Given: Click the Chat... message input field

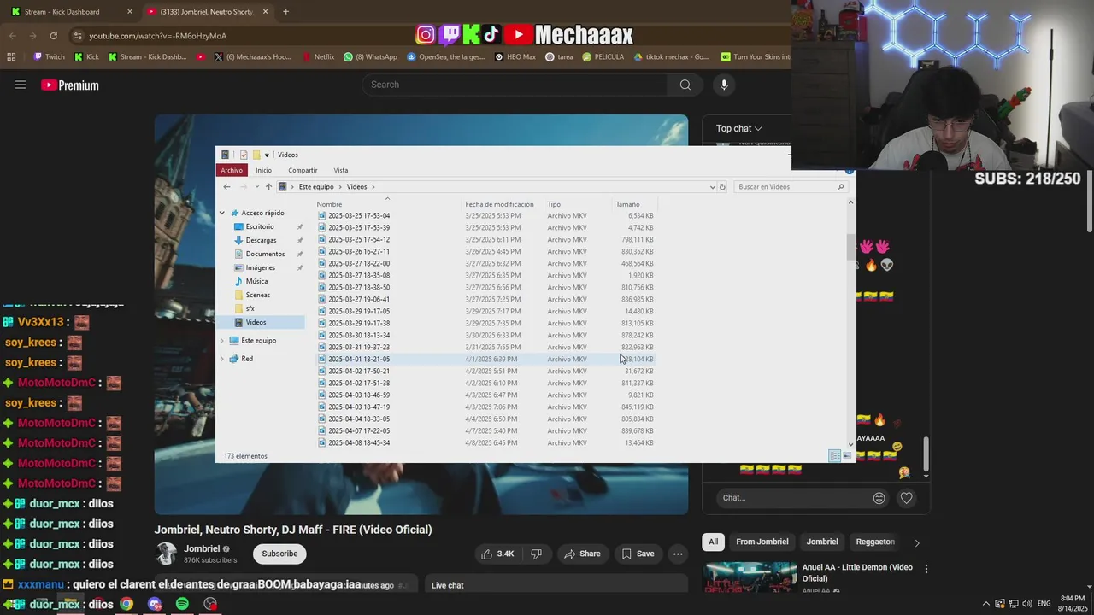Looking at the screenshot, I should click(x=793, y=498).
